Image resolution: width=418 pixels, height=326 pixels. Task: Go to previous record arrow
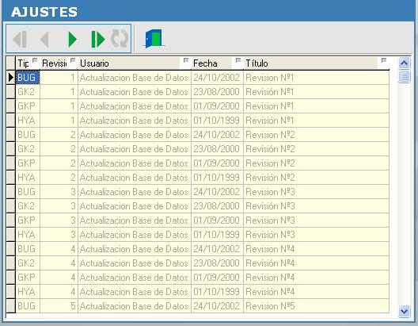pyautogui.click(x=44, y=39)
